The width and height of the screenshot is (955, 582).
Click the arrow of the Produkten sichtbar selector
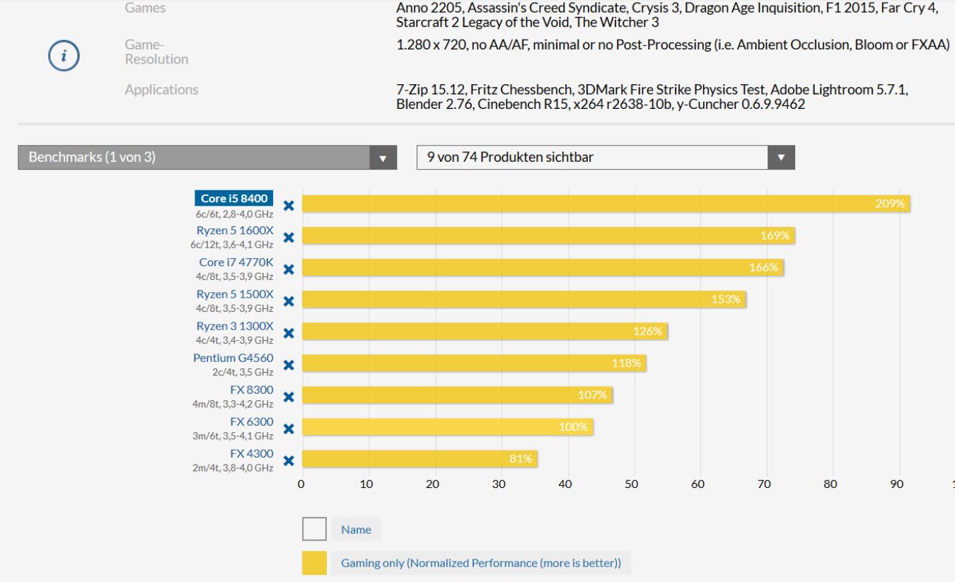pyautogui.click(x=781, y=158)
